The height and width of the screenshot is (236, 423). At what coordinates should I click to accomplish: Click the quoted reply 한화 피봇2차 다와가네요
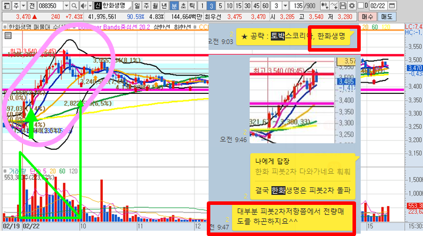(303, 171)
